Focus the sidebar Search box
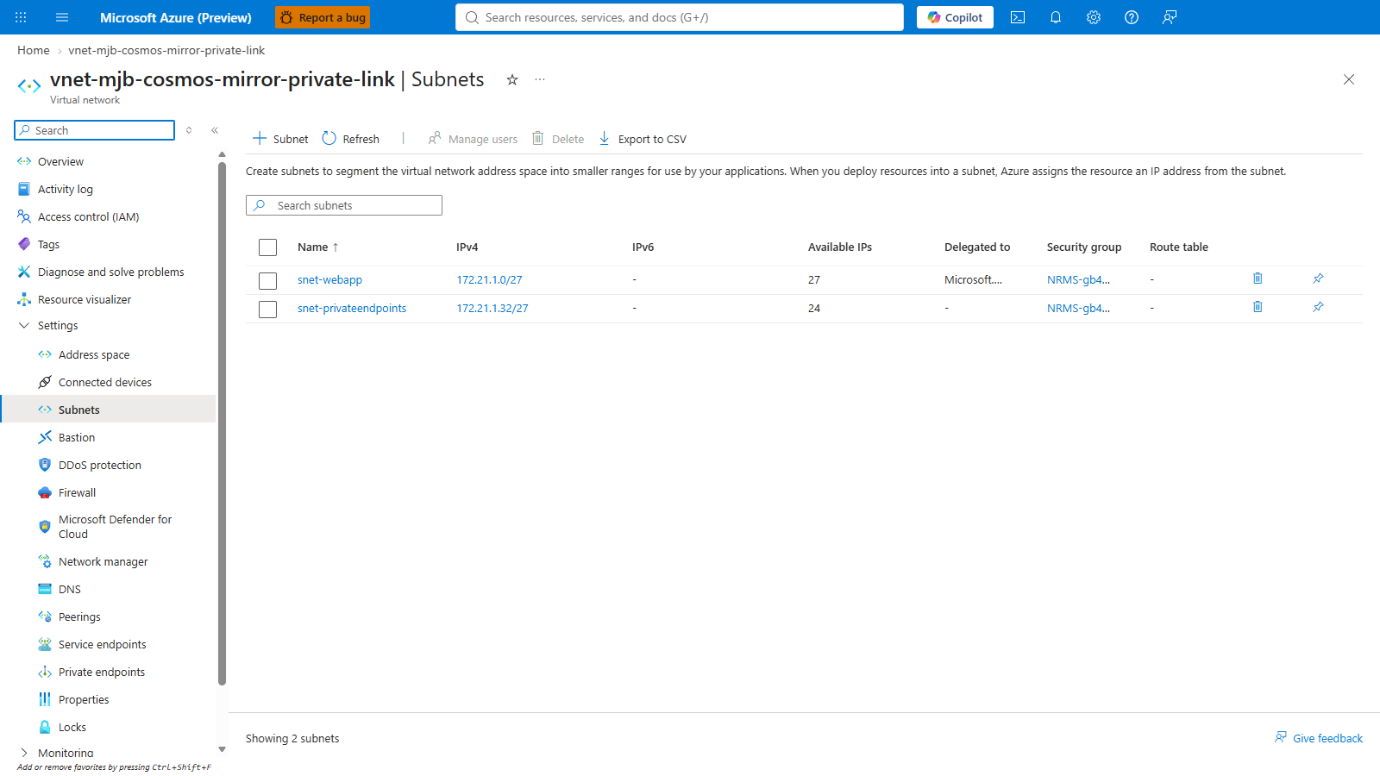 (95, 130)
